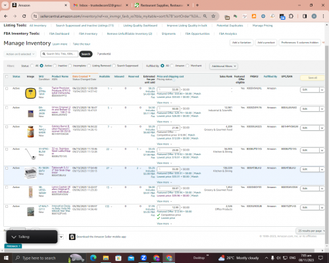Click the Amazon Seller mobile app icon
The width and height of the screenshot is (329, 263).
pos(72,237)
